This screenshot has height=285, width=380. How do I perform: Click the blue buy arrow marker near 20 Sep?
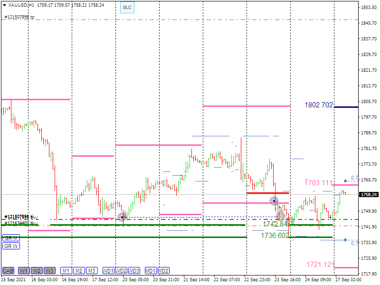coord(123,217)
